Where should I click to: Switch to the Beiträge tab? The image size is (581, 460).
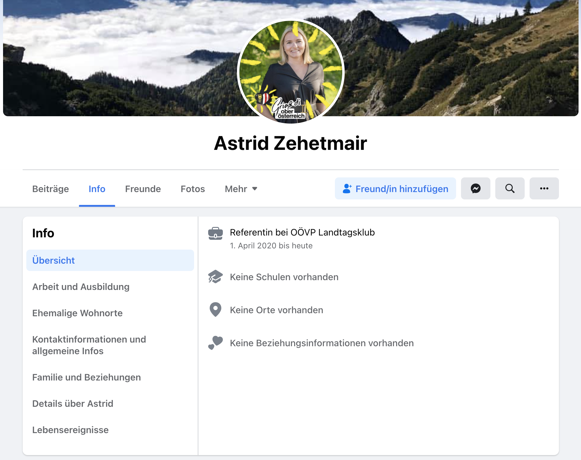[51, 189]
